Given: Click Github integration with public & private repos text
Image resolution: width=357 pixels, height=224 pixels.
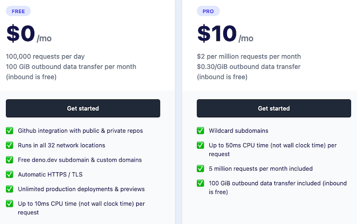Looking at the screenshot, I should [x=80, y=131].
